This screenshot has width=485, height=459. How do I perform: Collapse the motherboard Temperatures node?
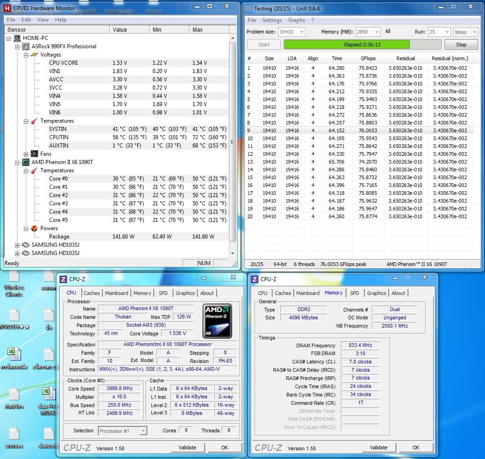(x=26, y=121)
